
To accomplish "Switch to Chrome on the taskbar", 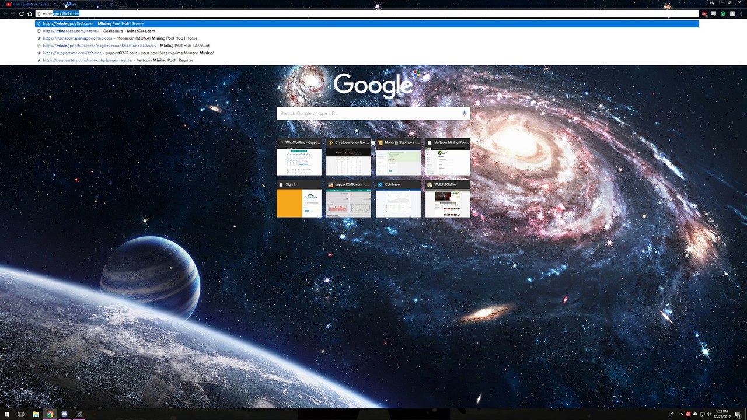I will pyautogui.click(x=50, y=414).
